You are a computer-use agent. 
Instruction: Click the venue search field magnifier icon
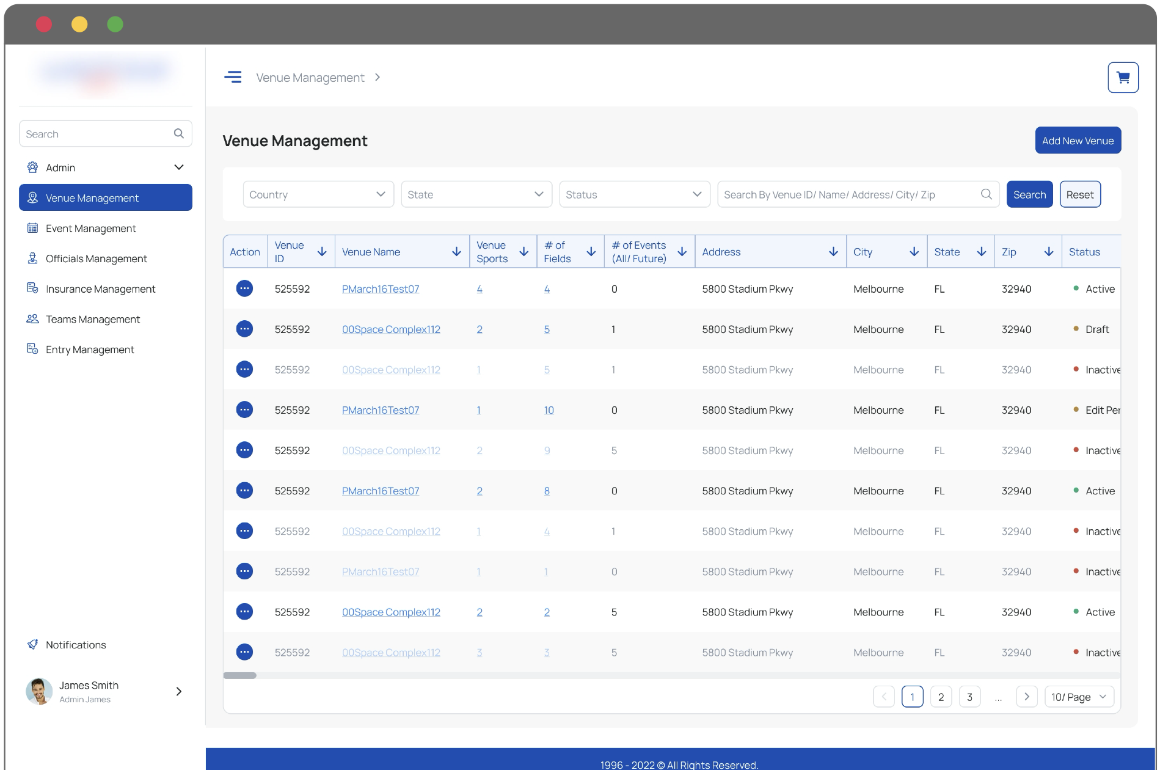coord(986,194)
